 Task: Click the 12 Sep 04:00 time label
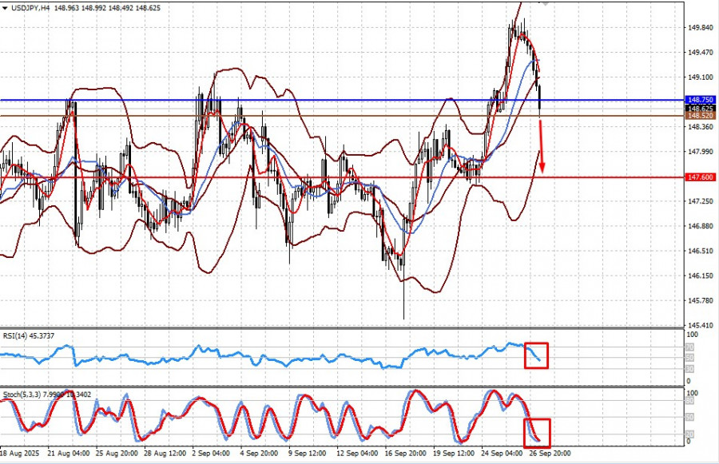point(357,454)
